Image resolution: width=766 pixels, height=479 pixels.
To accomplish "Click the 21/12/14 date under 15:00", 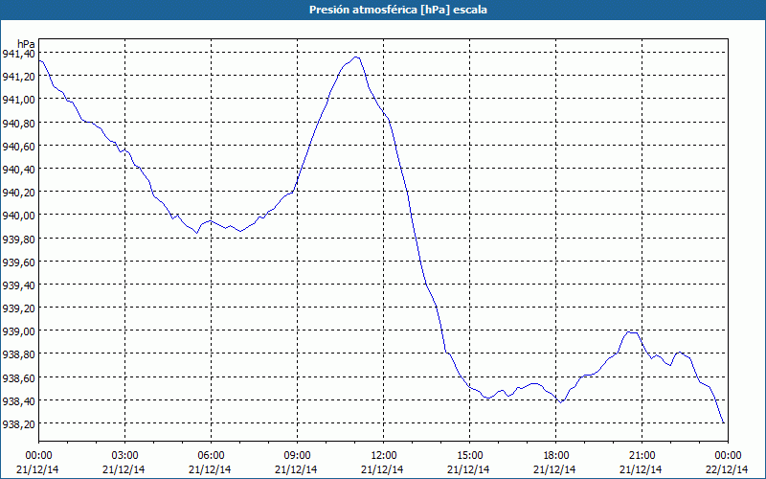I will [469, 469].
